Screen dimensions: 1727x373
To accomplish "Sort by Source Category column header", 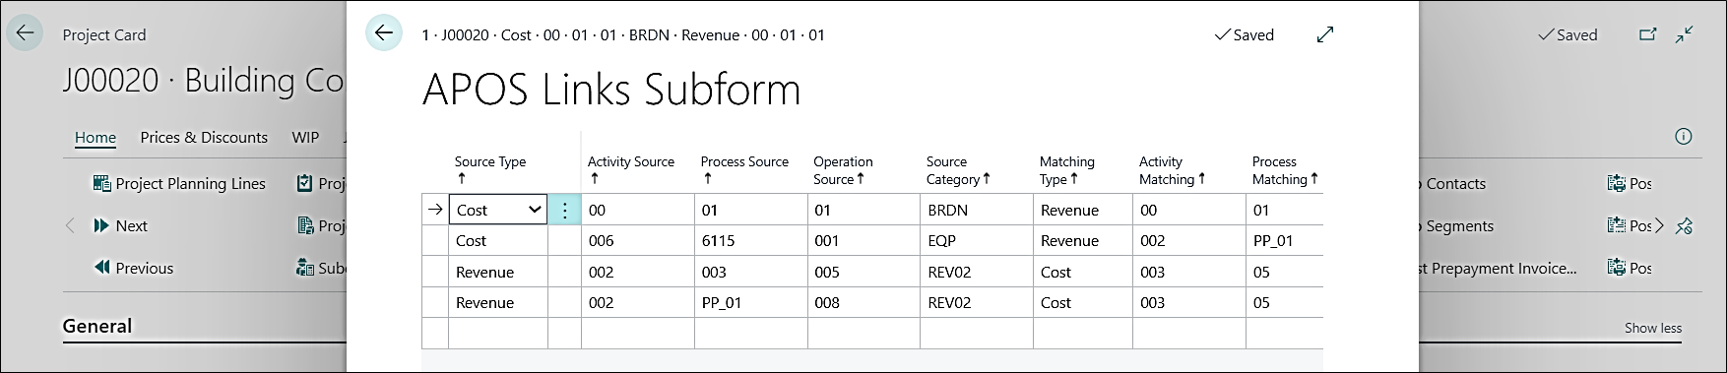I will [958, 169].
